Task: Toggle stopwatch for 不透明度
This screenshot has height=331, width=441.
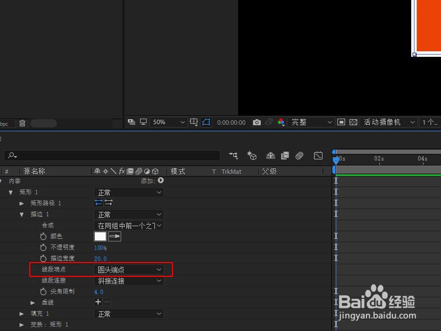Action: click(x=43, y=247)
